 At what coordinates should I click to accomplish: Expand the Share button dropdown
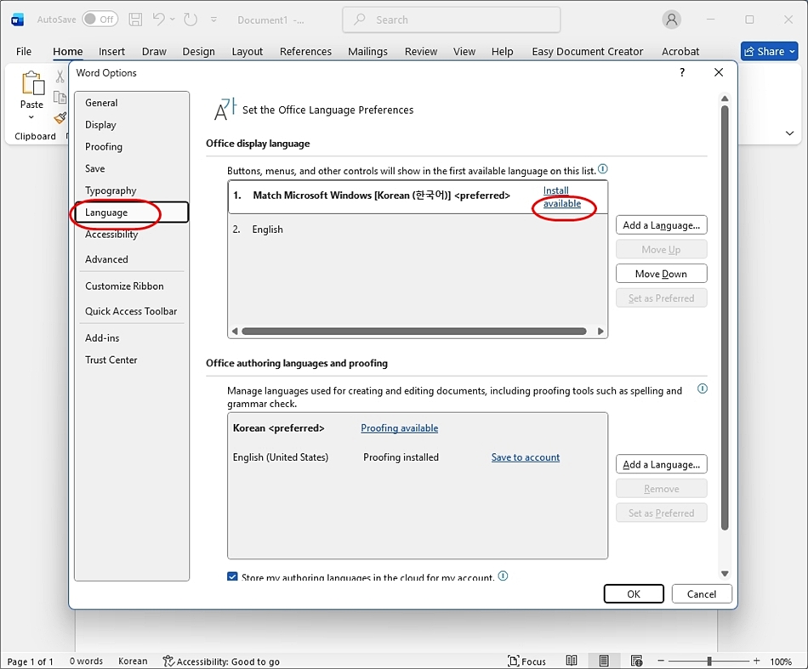click(793, 52)
